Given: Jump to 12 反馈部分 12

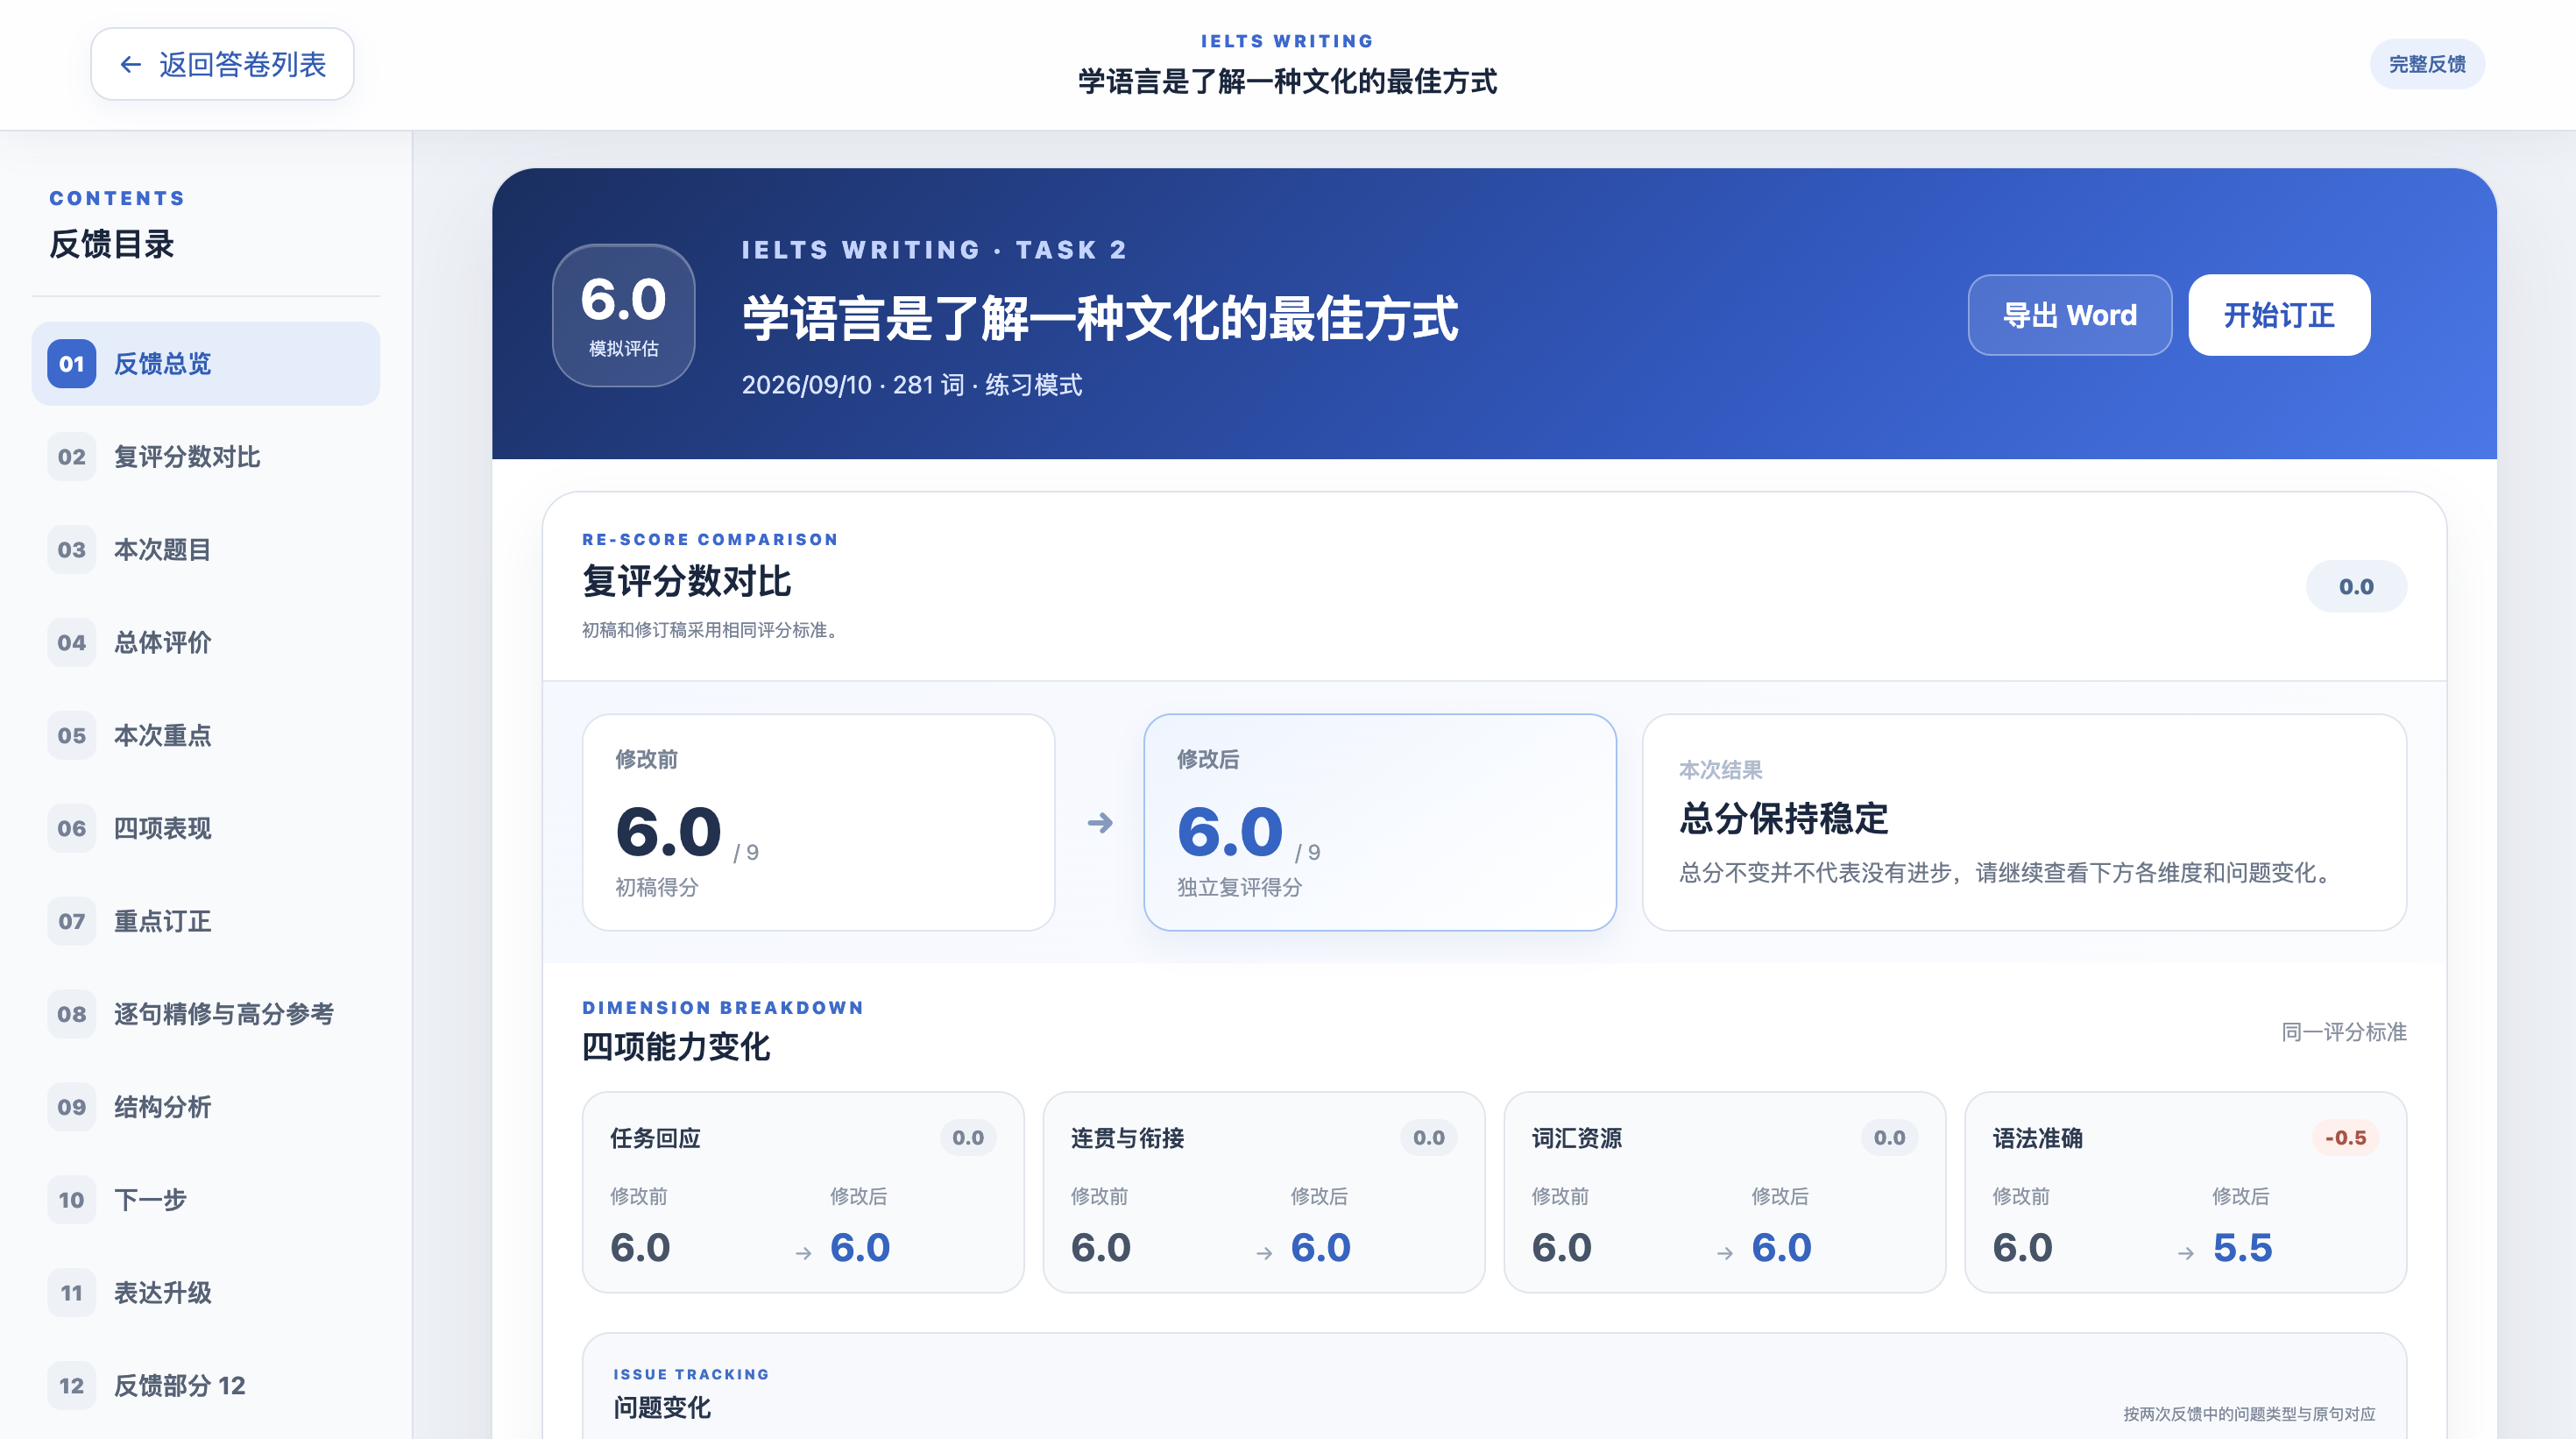Looking at the screenshot, I should point(206,1386).
